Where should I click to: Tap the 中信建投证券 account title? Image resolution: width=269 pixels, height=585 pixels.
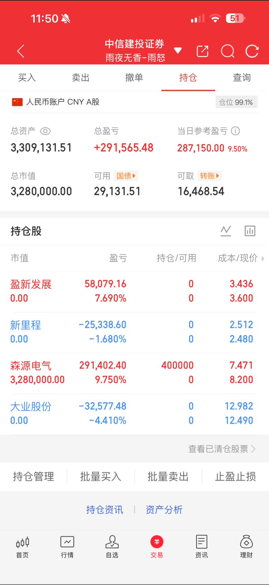point(134,44)
